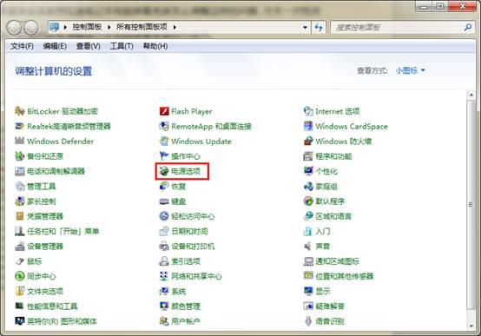
Task: Expand the chevron after 控制面板 breadcrumb
Action: pos(109,27)
